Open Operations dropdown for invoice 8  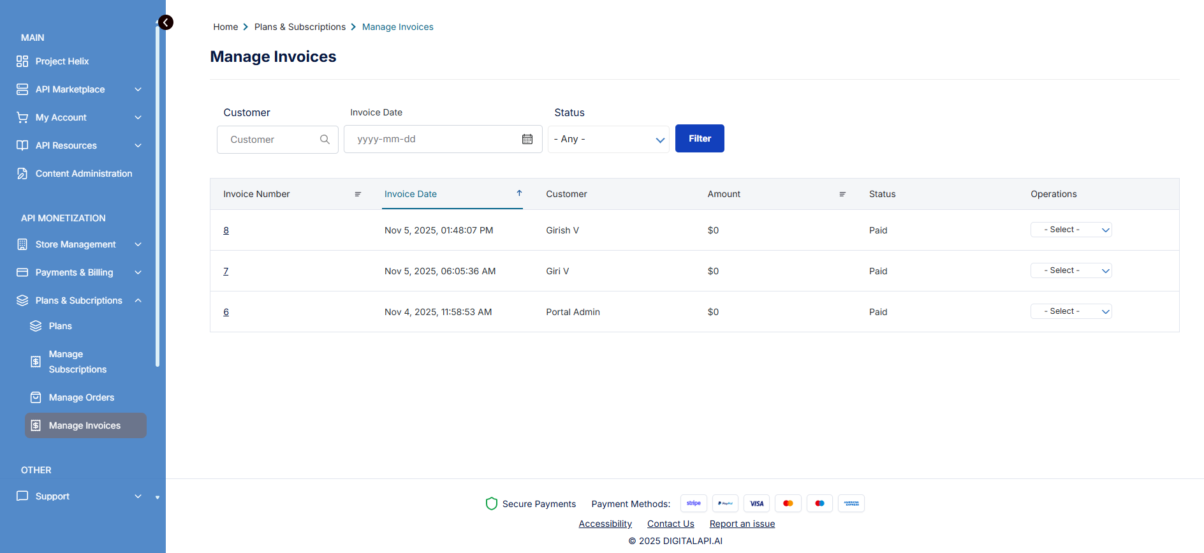click(1071, 230)
